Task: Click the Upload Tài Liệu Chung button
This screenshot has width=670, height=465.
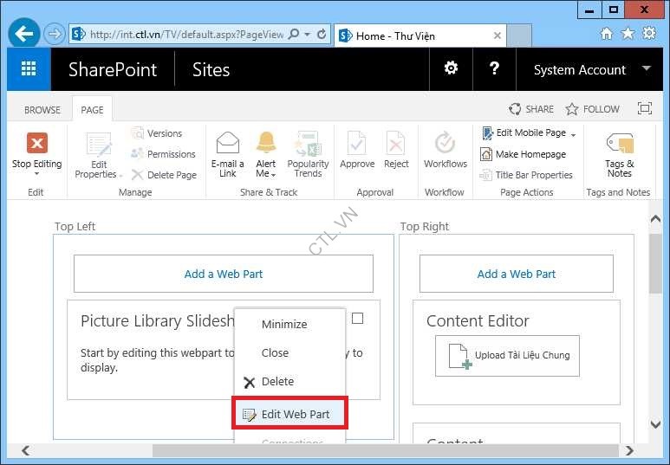Action: click(507, 356)
